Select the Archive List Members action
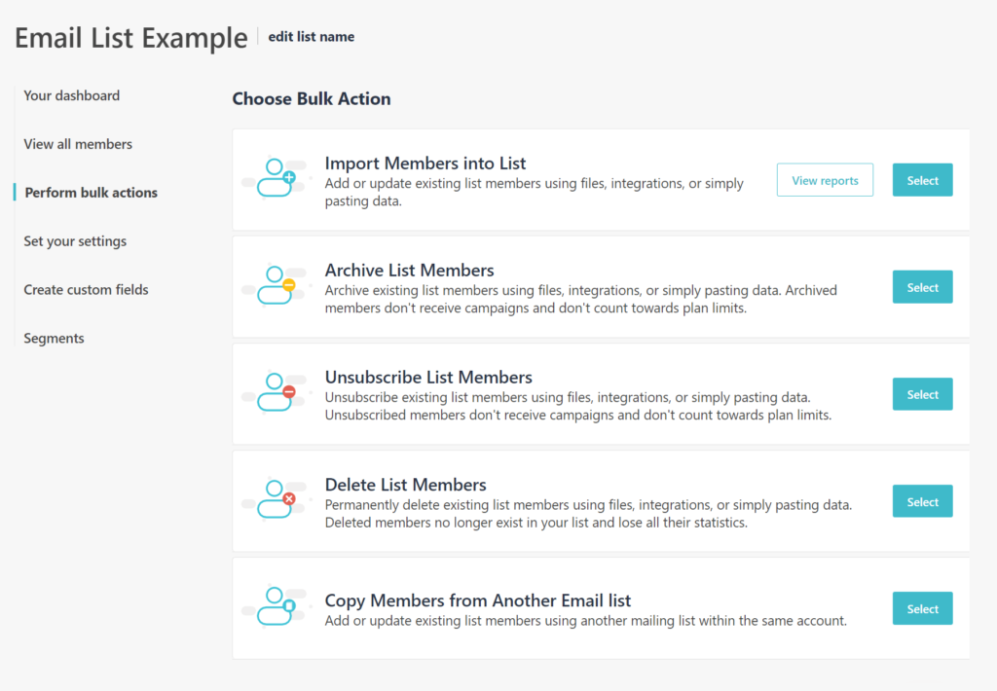The height and width of the screenshot is (691, 997). (x=922, y=286)
